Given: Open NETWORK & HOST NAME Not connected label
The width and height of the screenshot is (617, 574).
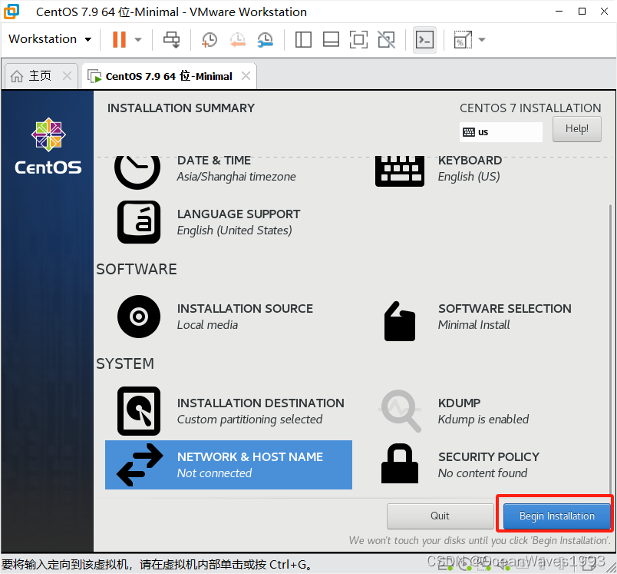Looking at the screenshot, I should 250,465.
